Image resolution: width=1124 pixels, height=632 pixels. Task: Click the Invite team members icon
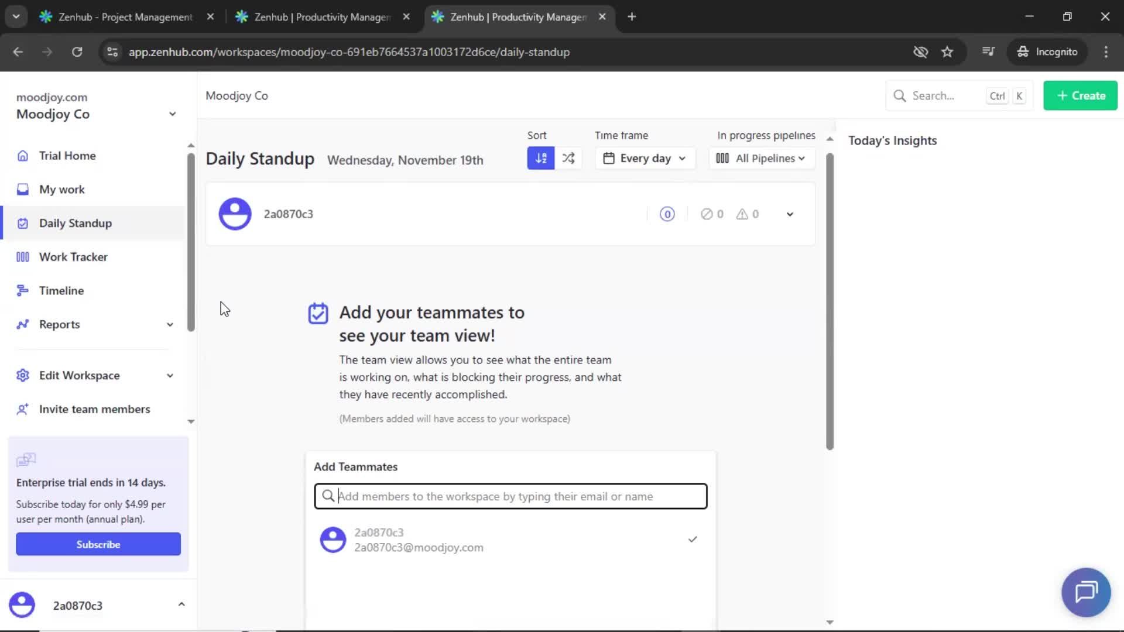pyautogui.click(x=22, y=409)
